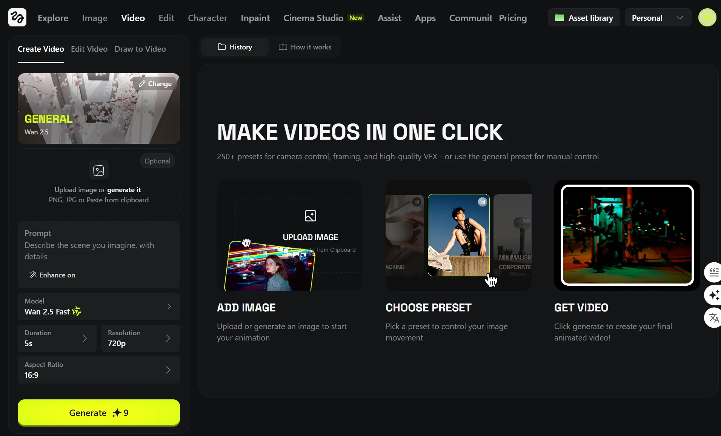Viewport: 721px width, 436px height.
Task: Click the upload image icon in left panel
Action: [98, 171]
